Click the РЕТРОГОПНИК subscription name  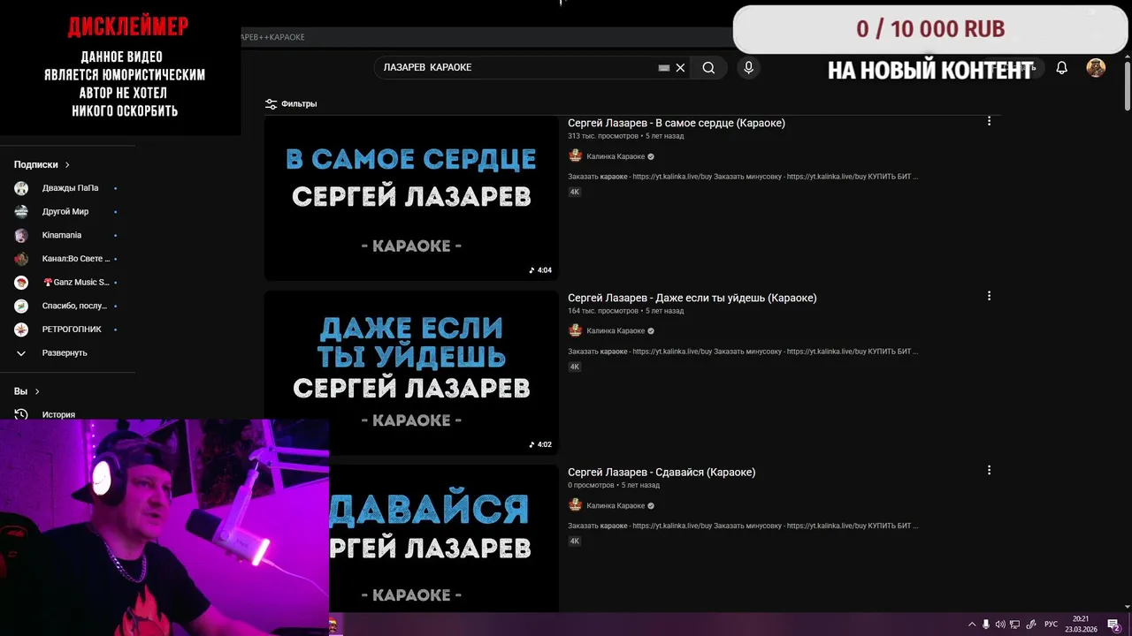point(72,329)
